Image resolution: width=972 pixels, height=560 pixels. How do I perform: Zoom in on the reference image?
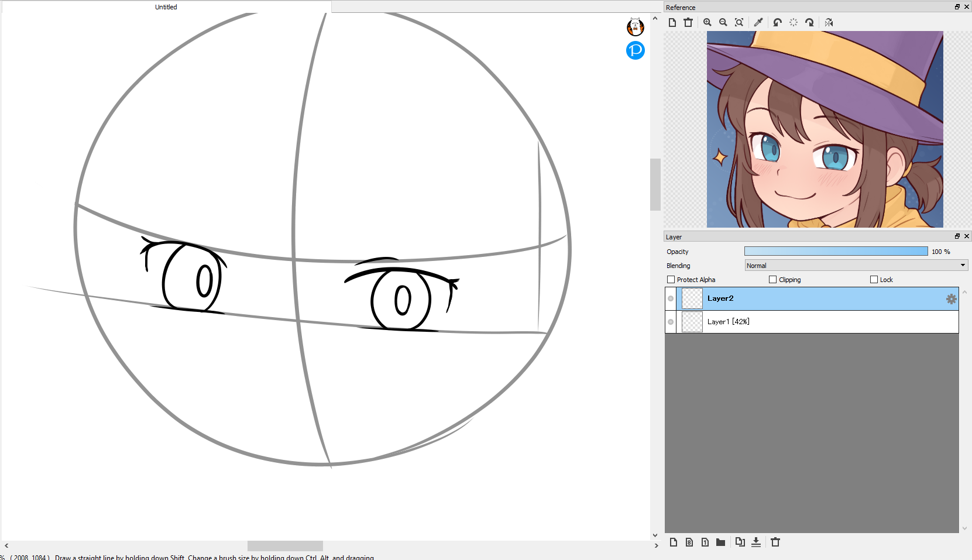(707, 22)
